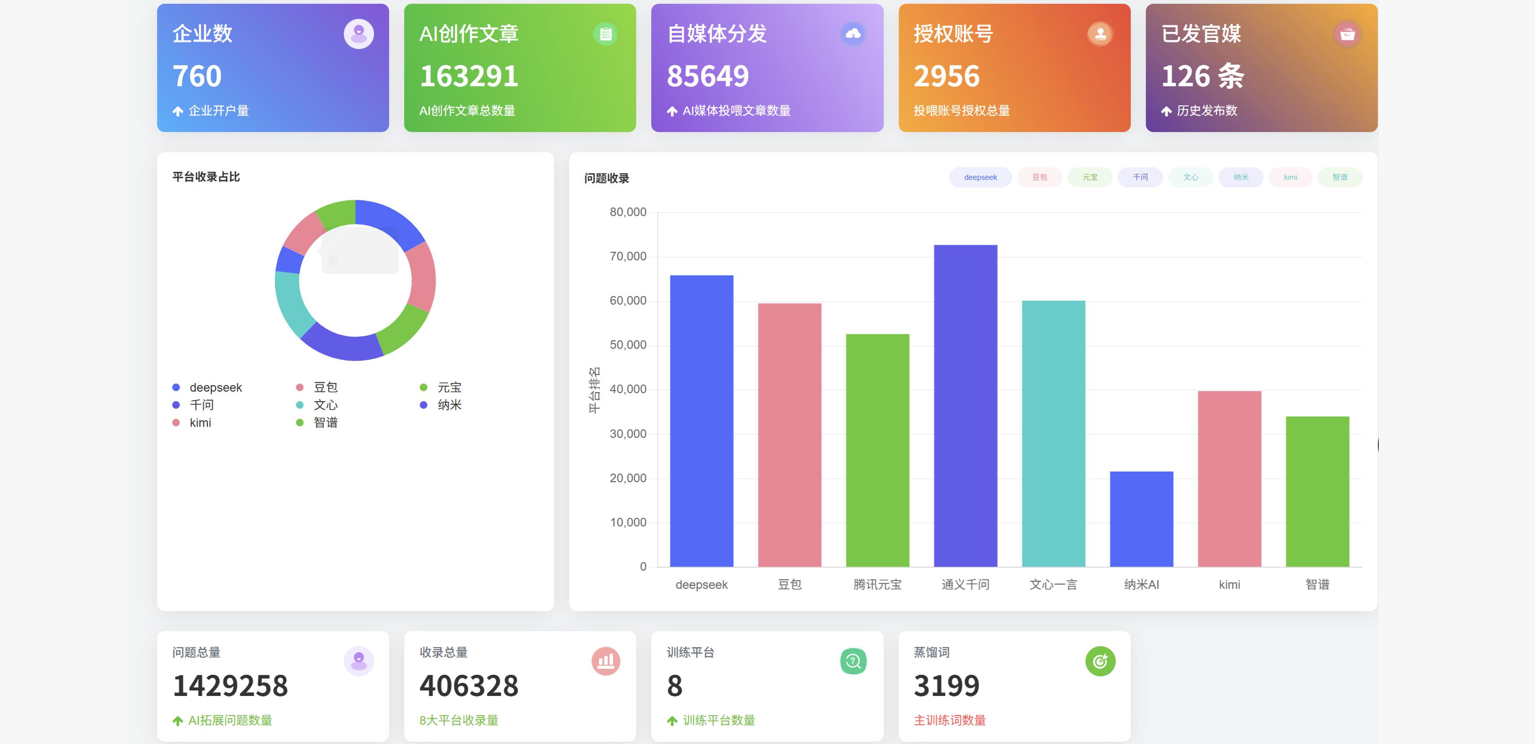Toggle kimi pill in bar chart legend
The width and height of the screenshot is (1535, 744).
(x=1290, y=178)
